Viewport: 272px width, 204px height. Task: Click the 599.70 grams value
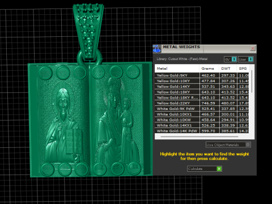(x=208, y=131)
